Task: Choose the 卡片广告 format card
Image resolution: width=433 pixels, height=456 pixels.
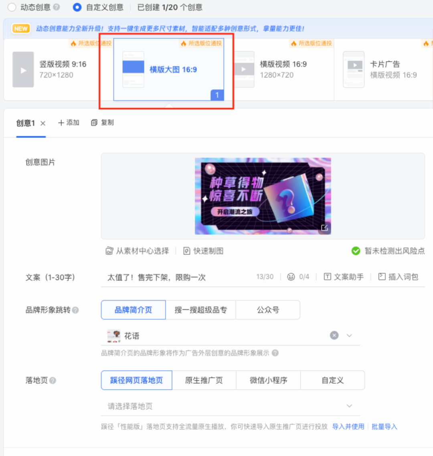Action: pos(383,70)
